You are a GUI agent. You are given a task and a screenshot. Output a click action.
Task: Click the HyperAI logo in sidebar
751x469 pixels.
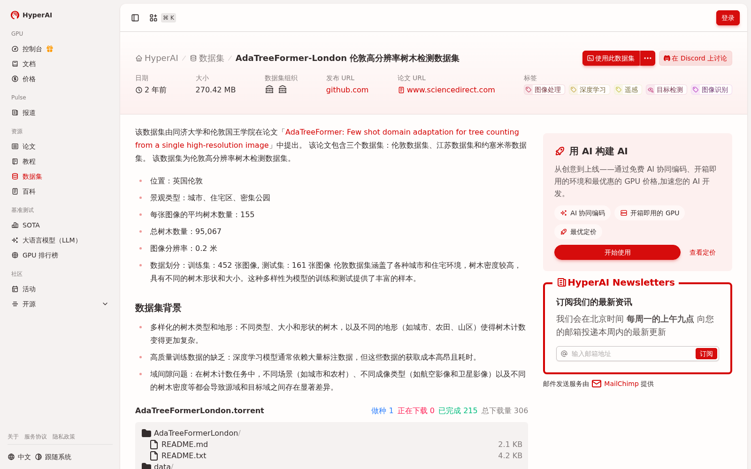click(31, 15)
